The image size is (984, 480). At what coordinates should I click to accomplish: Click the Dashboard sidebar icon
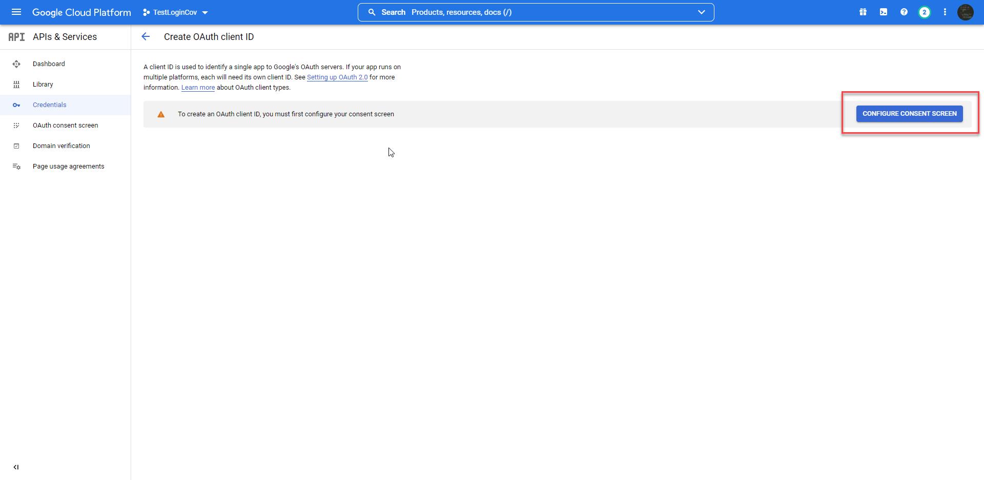(16, 64)
